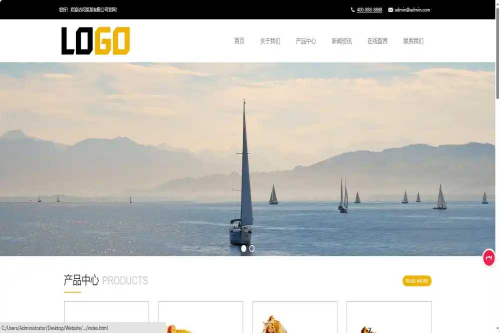Click the 400-888-8888 phone number link

[x=369, y=10]
